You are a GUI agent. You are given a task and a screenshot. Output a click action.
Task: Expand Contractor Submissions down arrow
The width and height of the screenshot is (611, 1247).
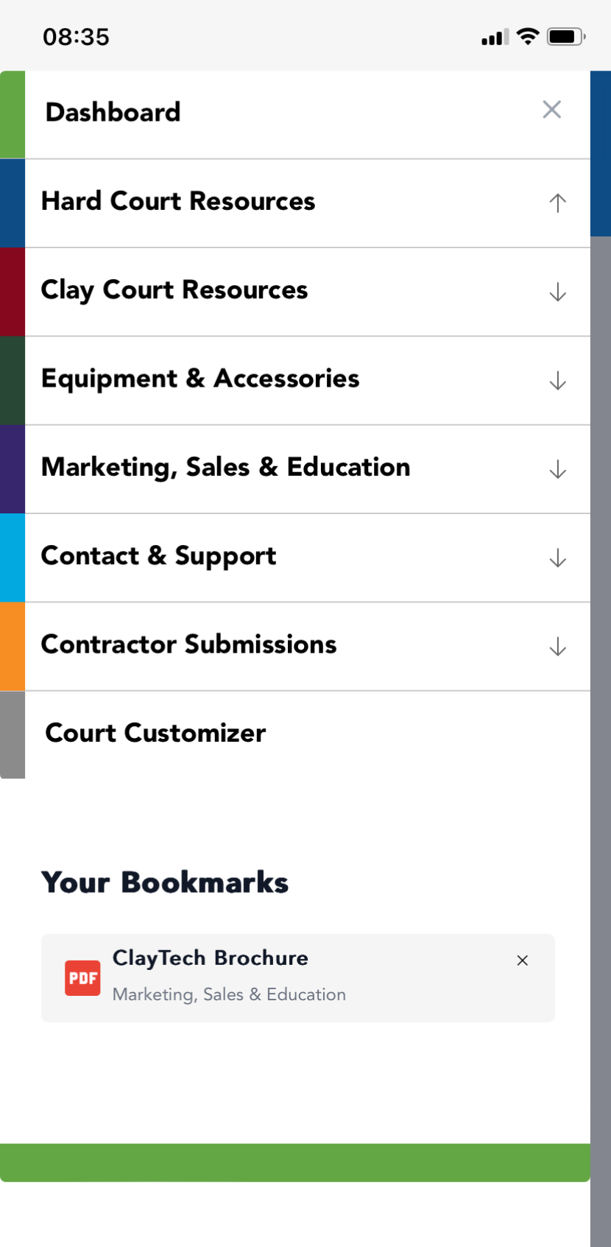(557, 646)
